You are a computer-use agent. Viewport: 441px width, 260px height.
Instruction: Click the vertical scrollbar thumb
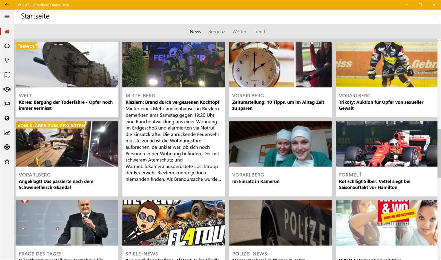tap(439, 153)
